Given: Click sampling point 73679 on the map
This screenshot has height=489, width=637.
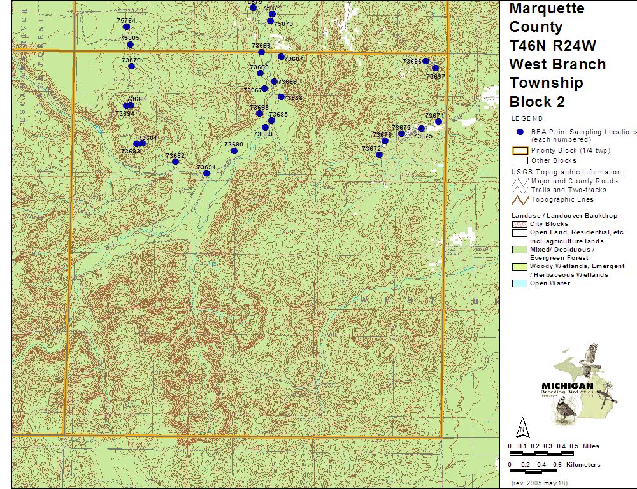Looking at the screenshot, I should pos(131,66).
